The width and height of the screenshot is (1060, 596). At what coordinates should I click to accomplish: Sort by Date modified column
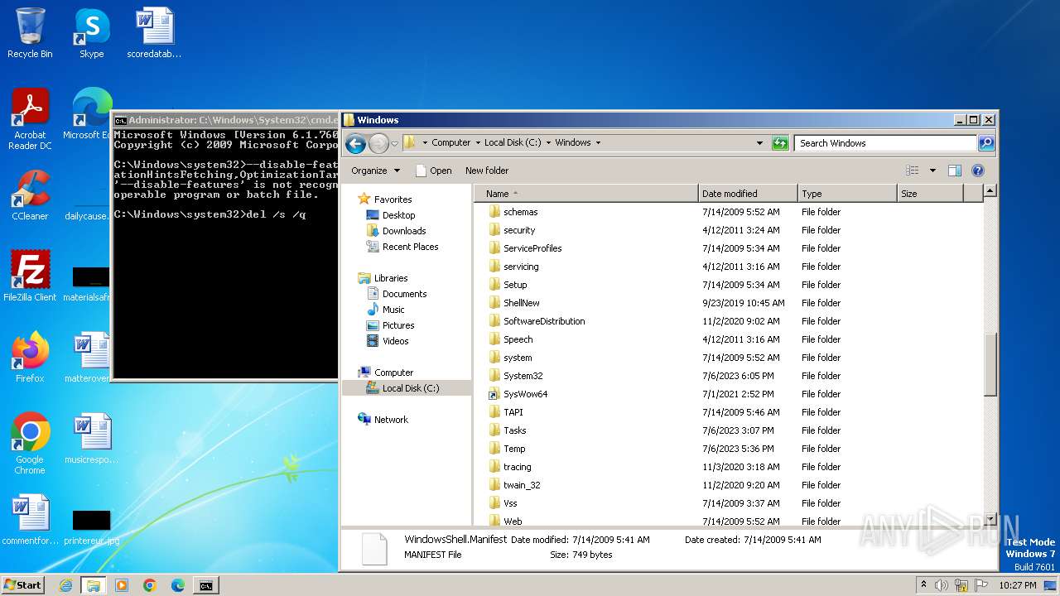(x=748, y=194)
